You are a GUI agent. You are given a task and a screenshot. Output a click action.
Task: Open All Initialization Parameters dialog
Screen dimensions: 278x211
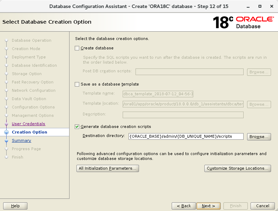click(108, 168)
